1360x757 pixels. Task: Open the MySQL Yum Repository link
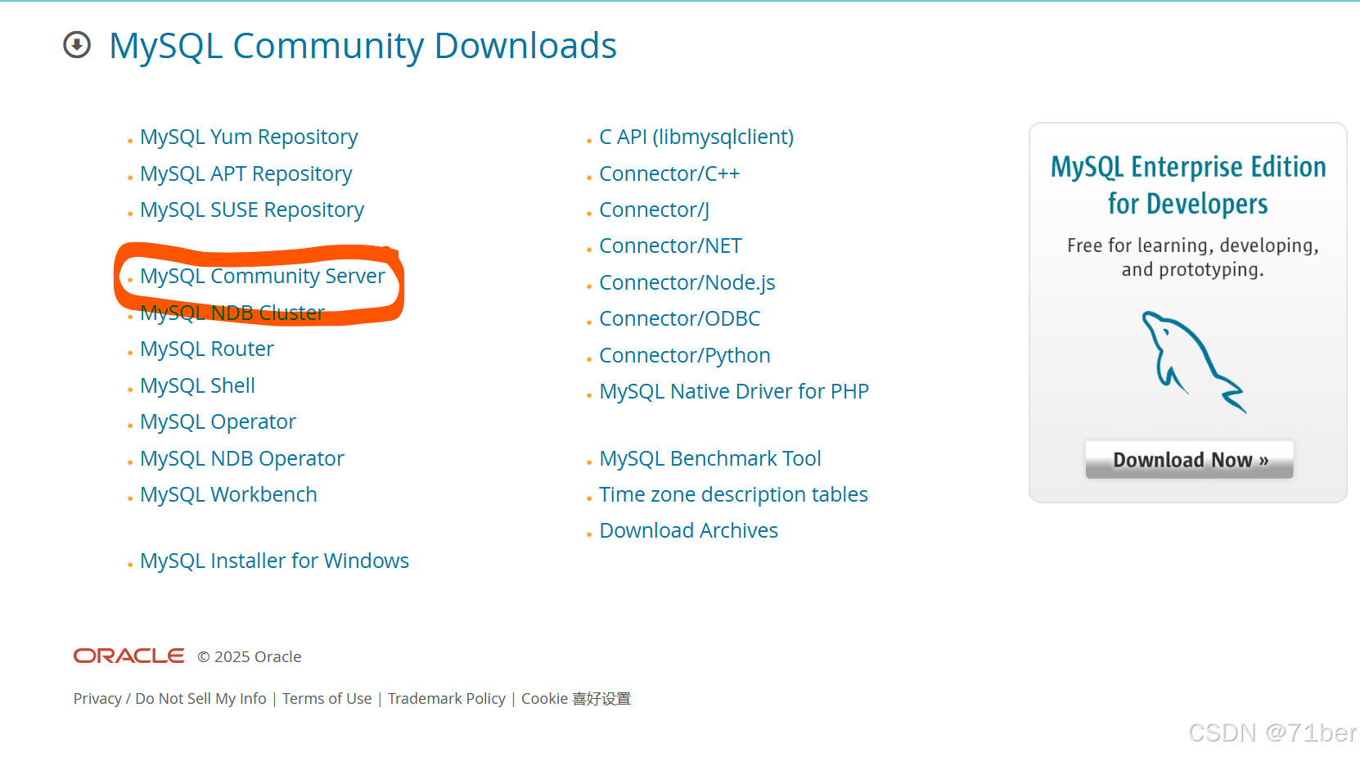click(x=249, y=137)
